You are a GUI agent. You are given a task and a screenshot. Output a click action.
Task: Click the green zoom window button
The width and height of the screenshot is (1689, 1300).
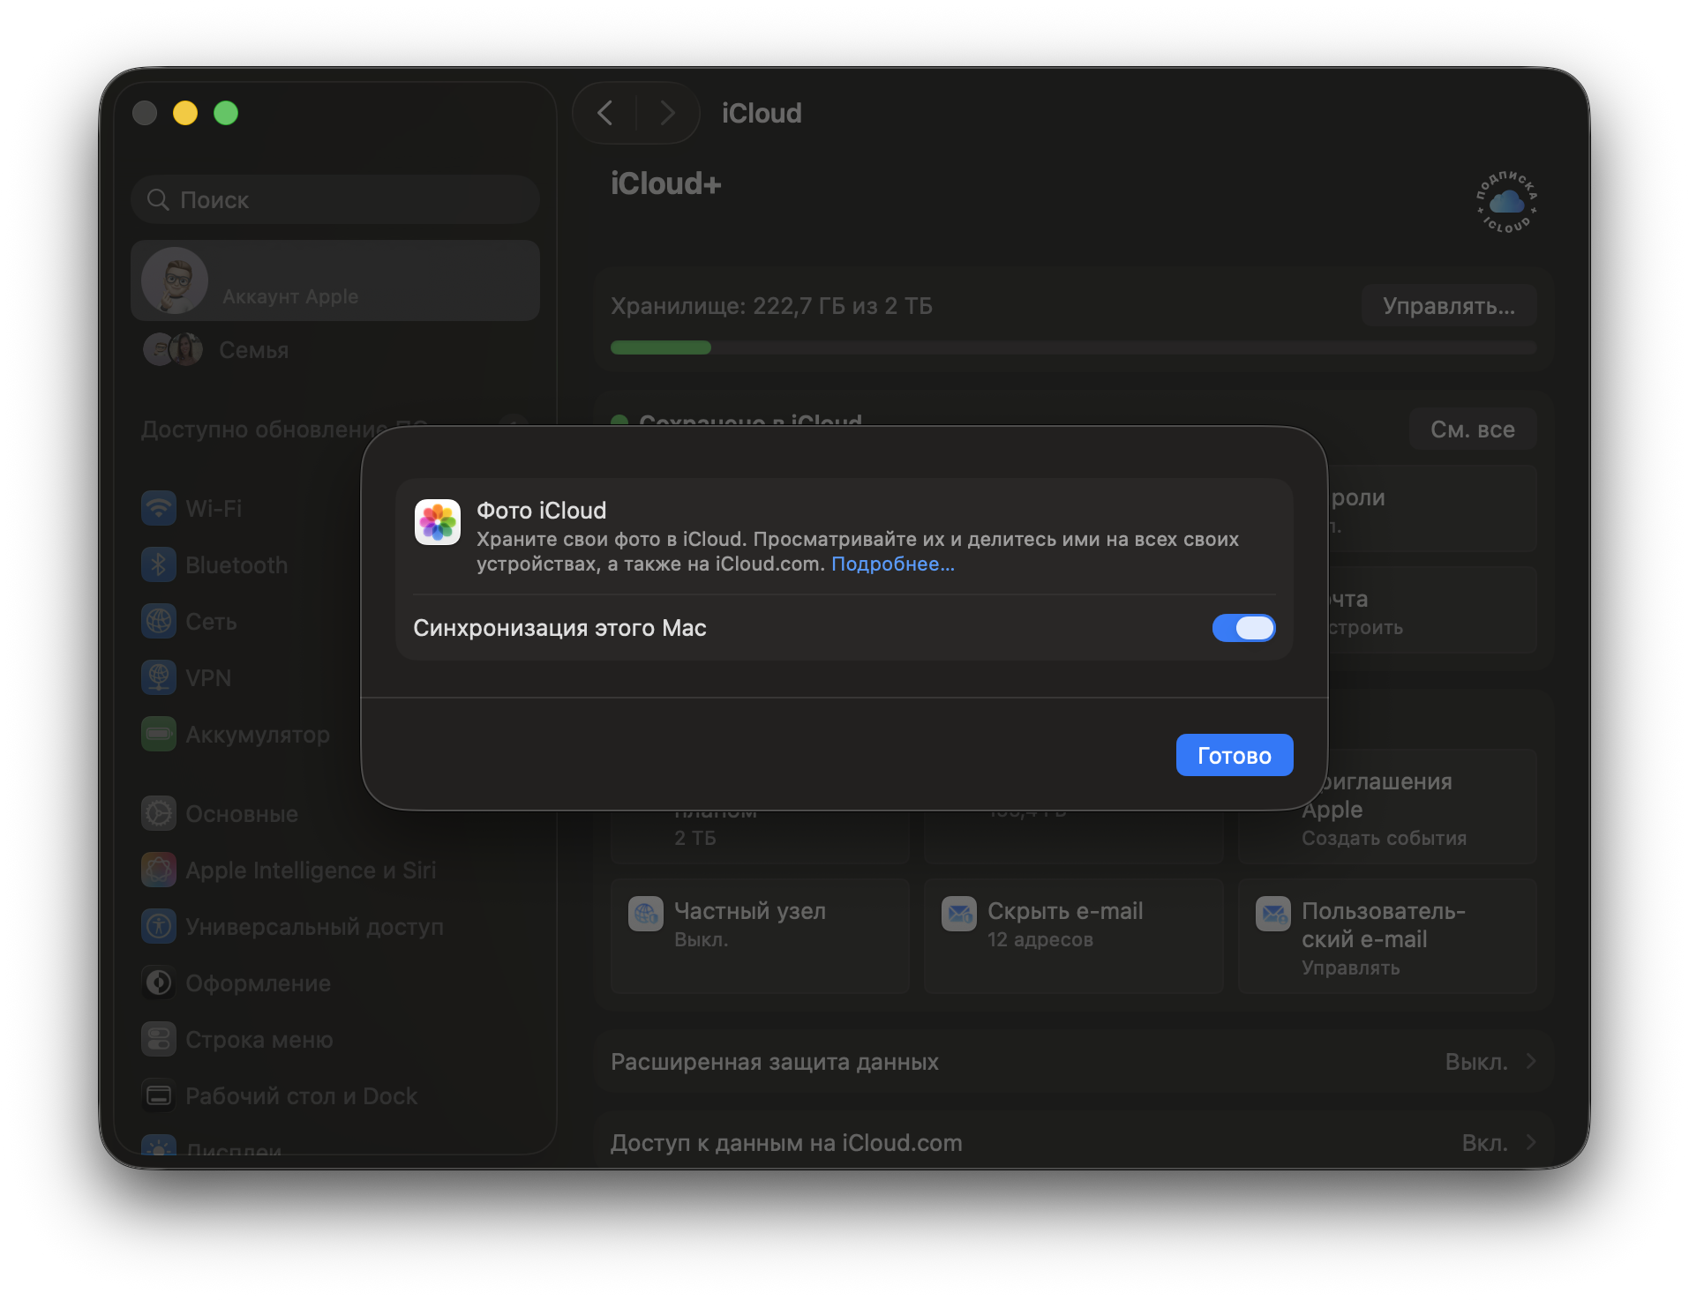coord(226,113)
